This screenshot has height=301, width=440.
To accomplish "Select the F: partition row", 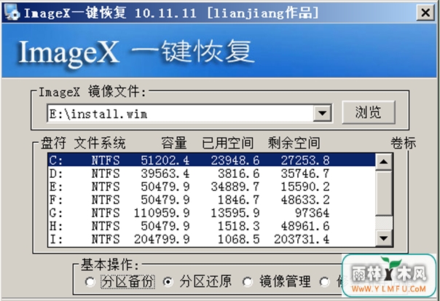I will [211, 200].
